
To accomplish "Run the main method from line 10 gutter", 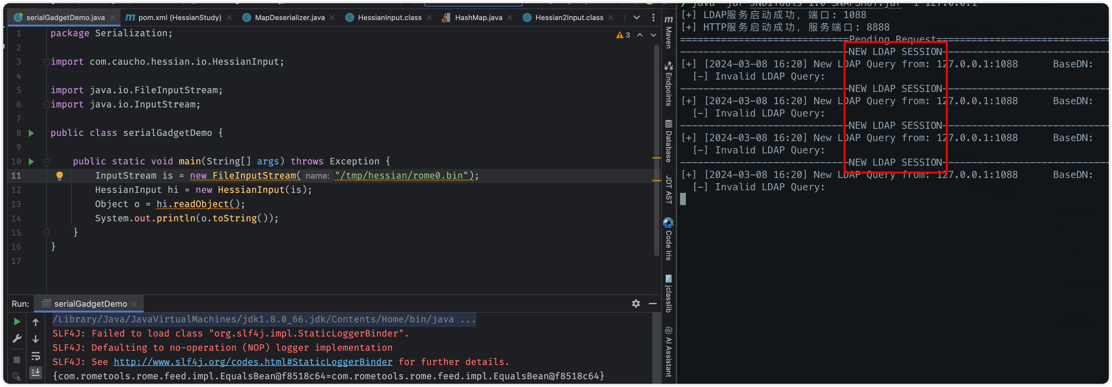I will coord(31,161).
